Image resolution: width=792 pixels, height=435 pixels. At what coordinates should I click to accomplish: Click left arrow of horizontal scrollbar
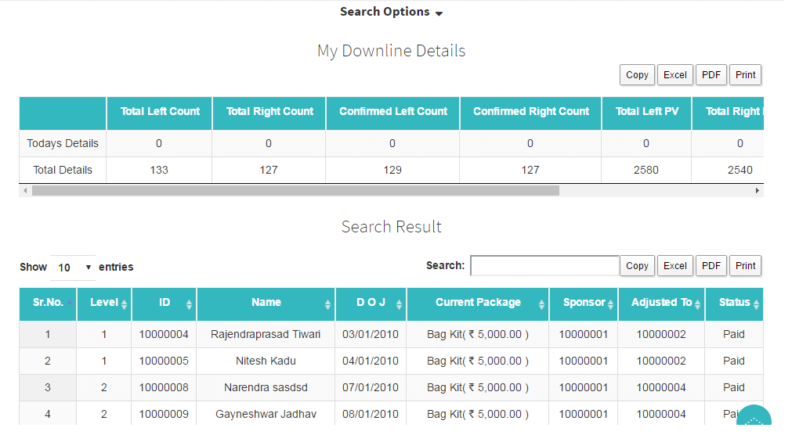pyautogui.click(x=25, y=190)
